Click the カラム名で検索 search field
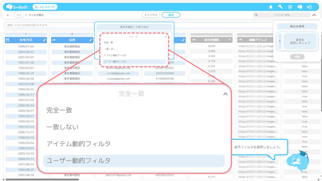Screen dimensions: 322x181 click(x=282, y=15)
